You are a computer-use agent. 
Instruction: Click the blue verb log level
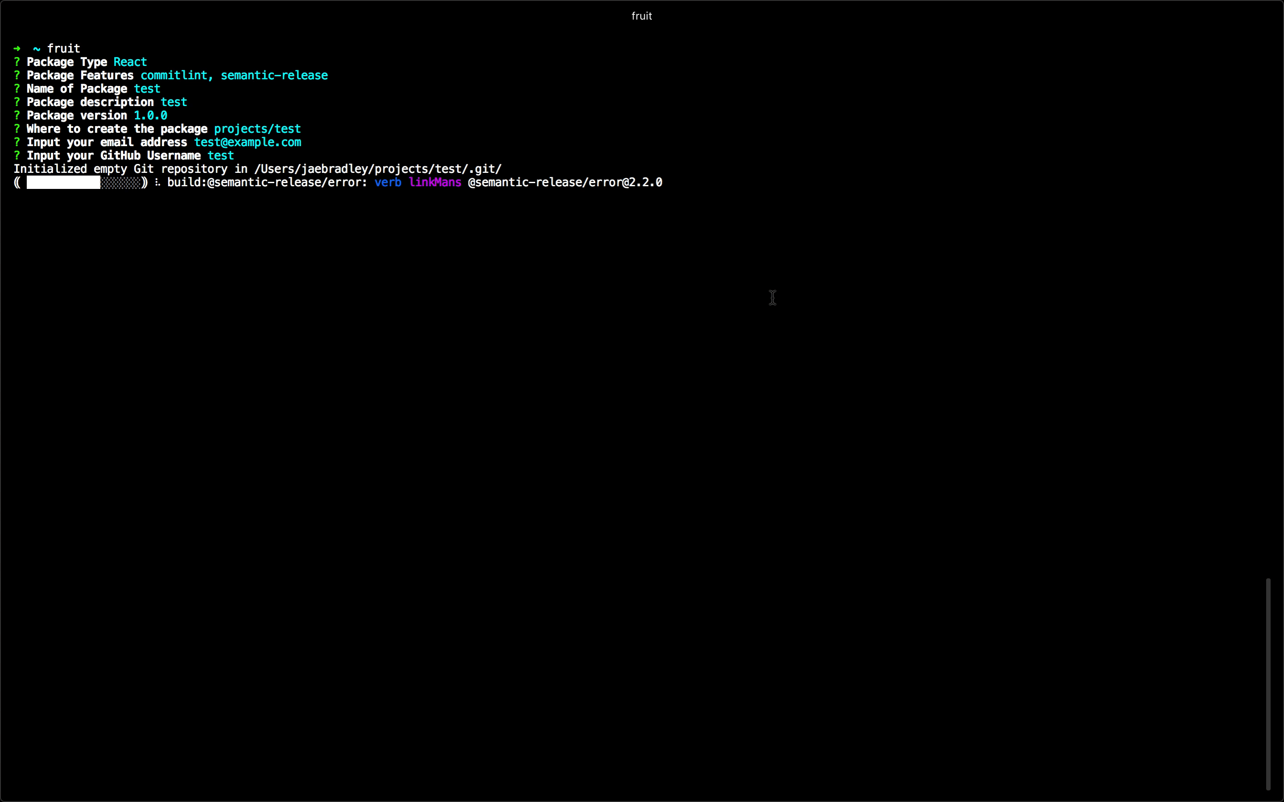[x=387, y=183]
